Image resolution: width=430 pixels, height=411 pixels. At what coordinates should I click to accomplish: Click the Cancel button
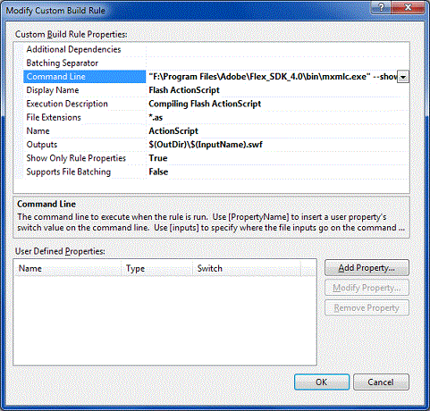pyautogui.click(x=381, y=382)
